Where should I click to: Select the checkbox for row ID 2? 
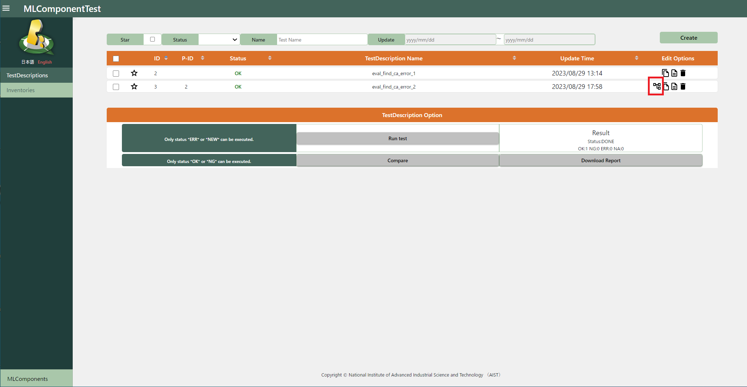[116, 73]
